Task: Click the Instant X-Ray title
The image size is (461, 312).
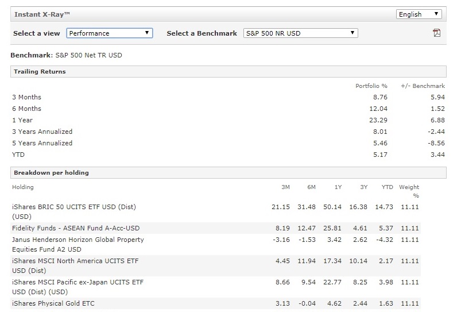Action: pyautogui.click(x=42, y=14)
